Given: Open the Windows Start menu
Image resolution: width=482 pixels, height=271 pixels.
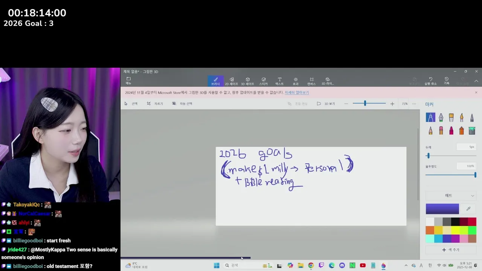Looking at the screenshot, I should (x=217, y=265).
